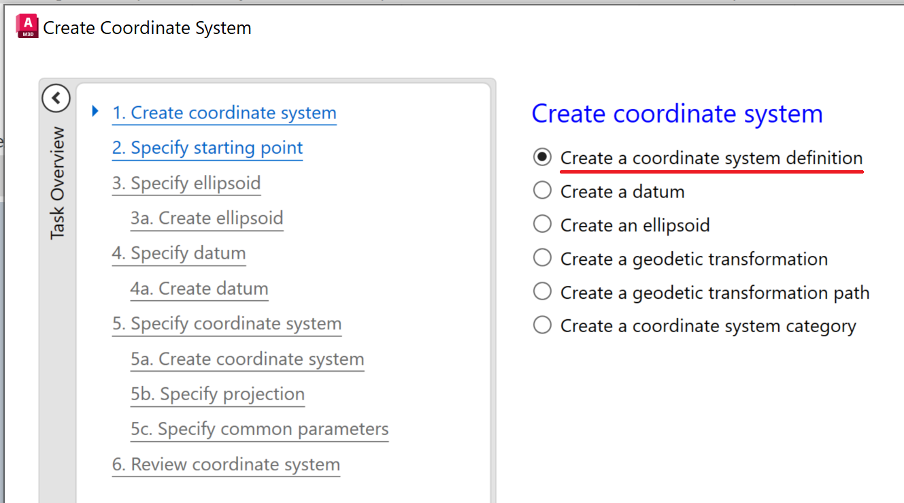
Task: Choose Create a coordinate system category
Action: [x=542, y=326]
